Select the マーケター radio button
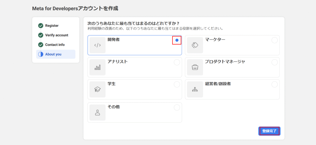Viewport: 316px width, 145px height. click(x=274, y=40)
